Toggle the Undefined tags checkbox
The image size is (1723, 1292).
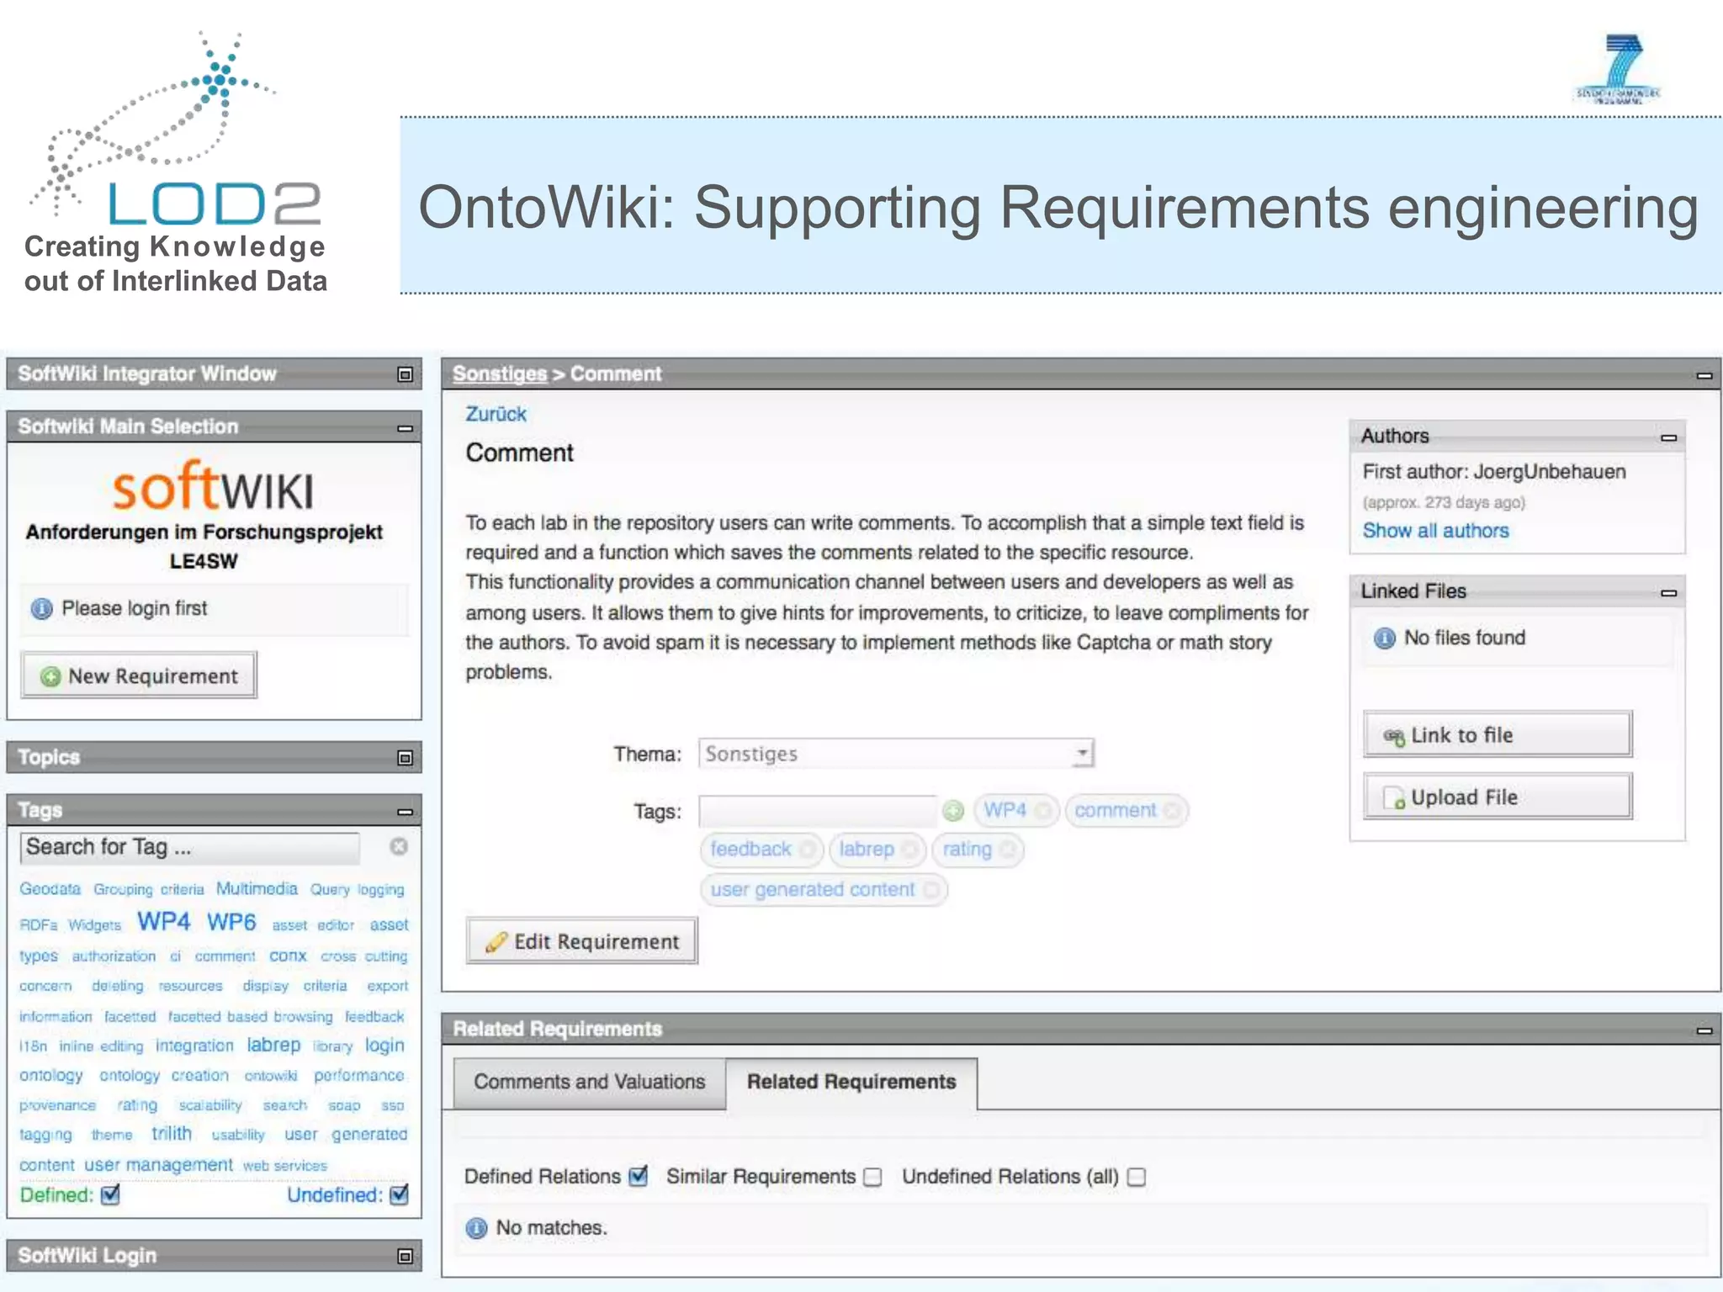tap(400, 1194)
